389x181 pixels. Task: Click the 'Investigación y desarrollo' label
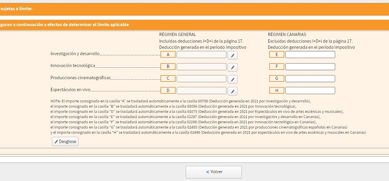75,53
